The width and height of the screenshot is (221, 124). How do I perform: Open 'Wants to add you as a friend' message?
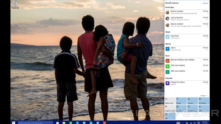[180, 20]
